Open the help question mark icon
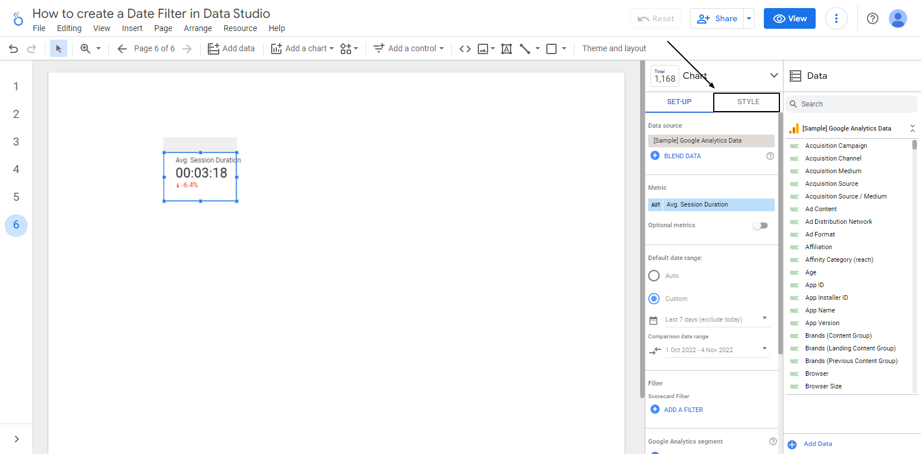Viewport: 921px width, 454px height. click(873, 18)
